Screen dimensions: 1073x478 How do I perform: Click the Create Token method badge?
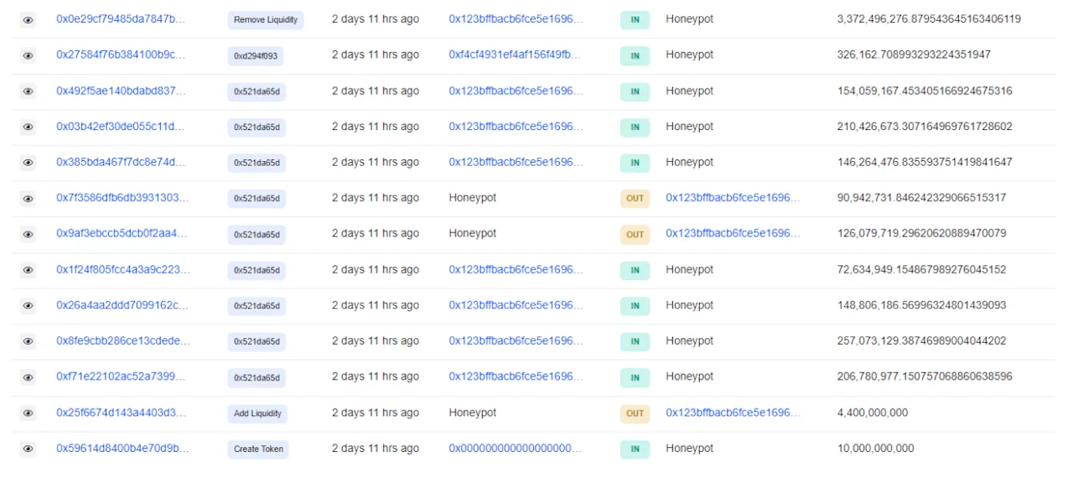click(x=259, y=449)
